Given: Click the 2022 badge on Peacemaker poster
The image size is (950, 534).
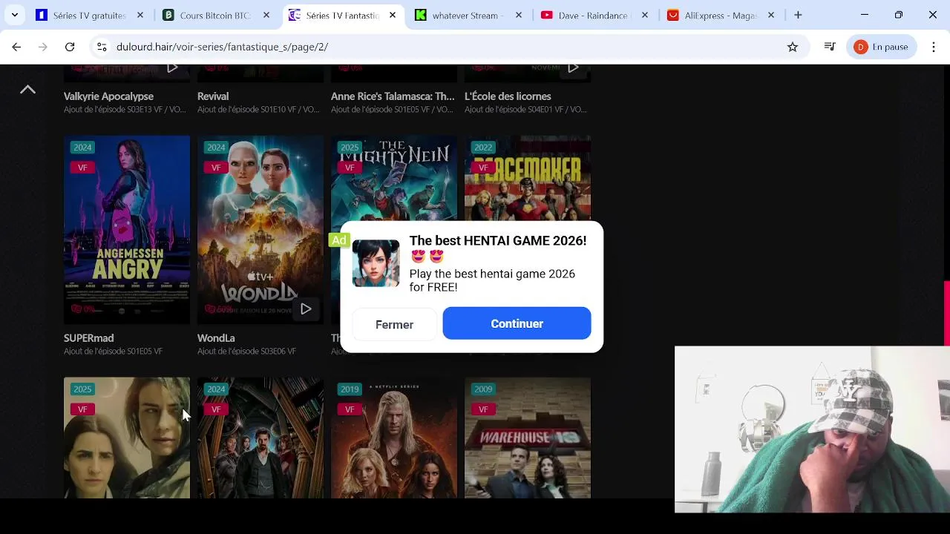Looking at the screenshot, I should 483,148.
